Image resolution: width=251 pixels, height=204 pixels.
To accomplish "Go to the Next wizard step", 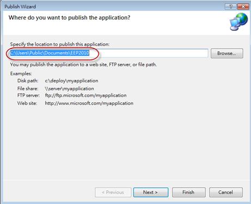I will [x=151, y=192].
